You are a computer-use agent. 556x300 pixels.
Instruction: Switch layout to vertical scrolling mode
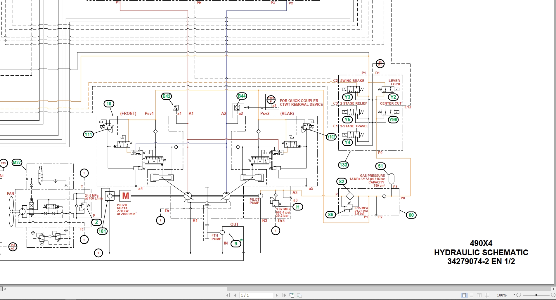tap(472, 295)
